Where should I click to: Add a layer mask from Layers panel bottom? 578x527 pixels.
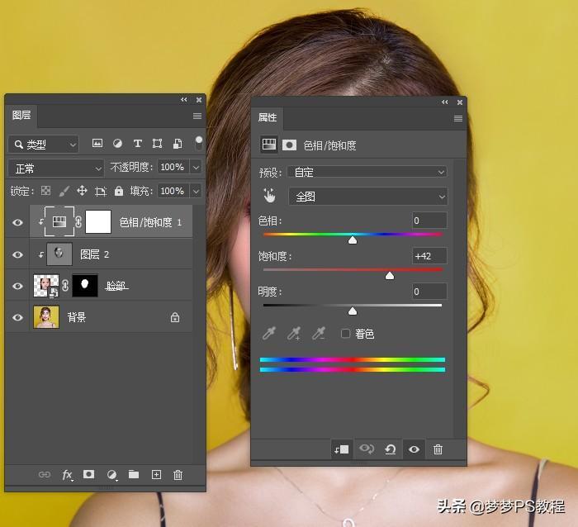click(89, 475)
